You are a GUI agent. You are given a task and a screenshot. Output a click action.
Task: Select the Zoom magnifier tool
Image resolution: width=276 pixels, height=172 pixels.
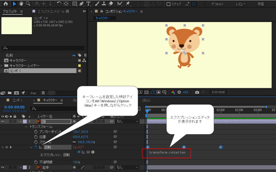point(28,4)
